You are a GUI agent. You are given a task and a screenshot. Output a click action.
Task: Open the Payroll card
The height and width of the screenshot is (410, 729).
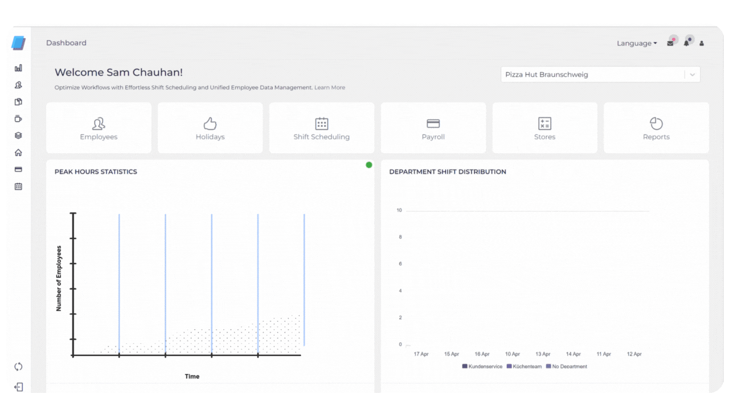coord(433,128)
